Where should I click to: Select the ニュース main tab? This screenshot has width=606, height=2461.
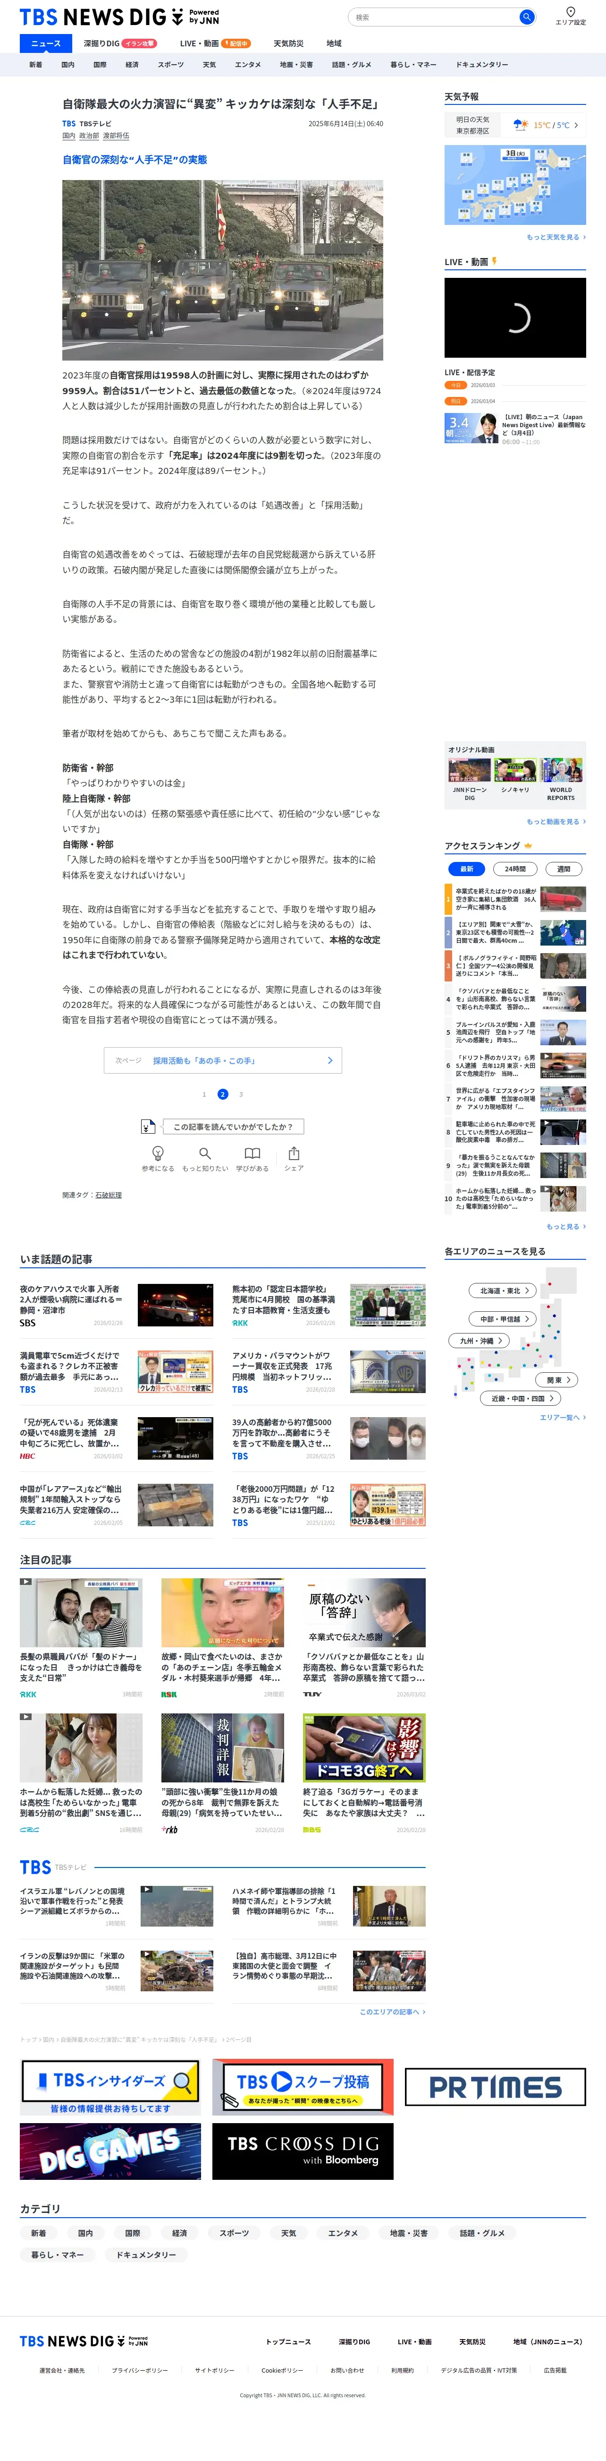(x=46, y=43)
